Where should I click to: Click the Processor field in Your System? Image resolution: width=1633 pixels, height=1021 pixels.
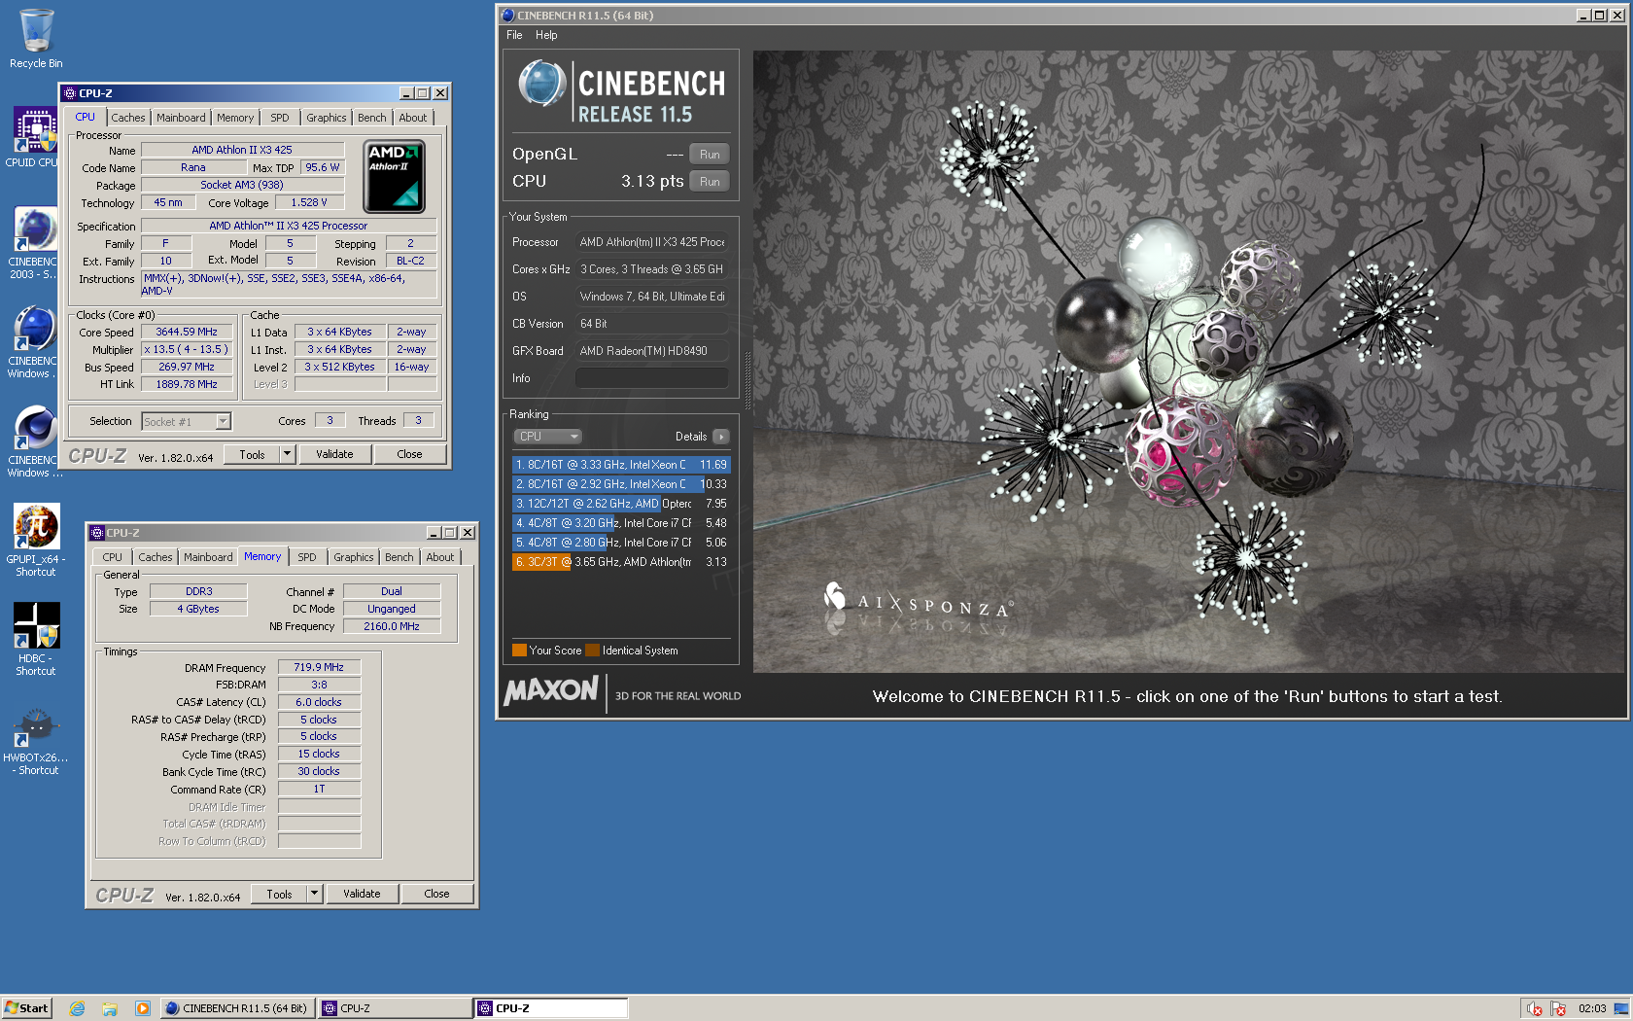click(x=651, y=242)
